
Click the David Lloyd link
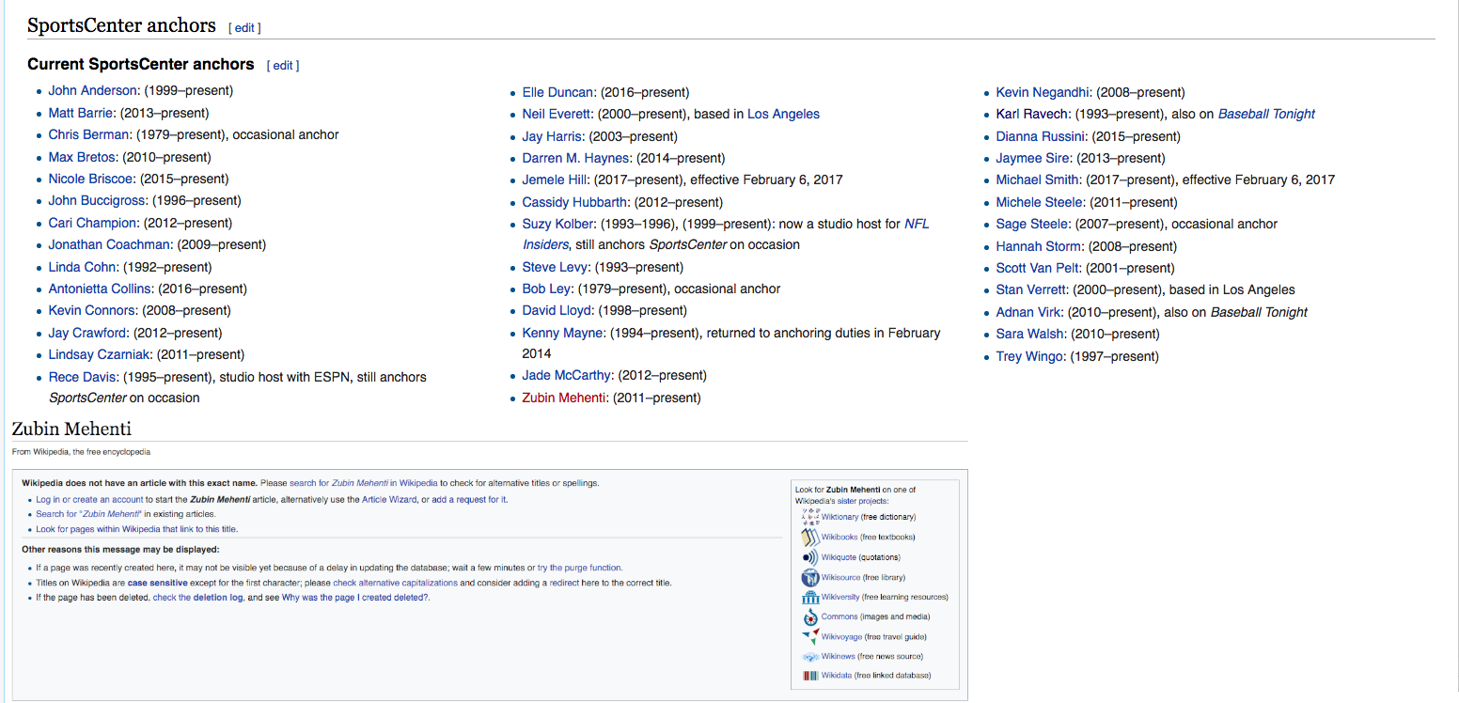557,310
